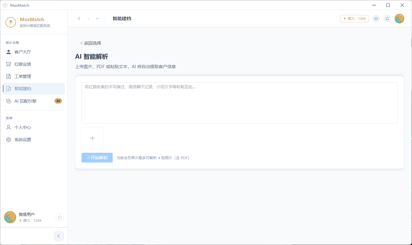
Task: Maximize the MaxMatch window
Action: pos(388,5)
